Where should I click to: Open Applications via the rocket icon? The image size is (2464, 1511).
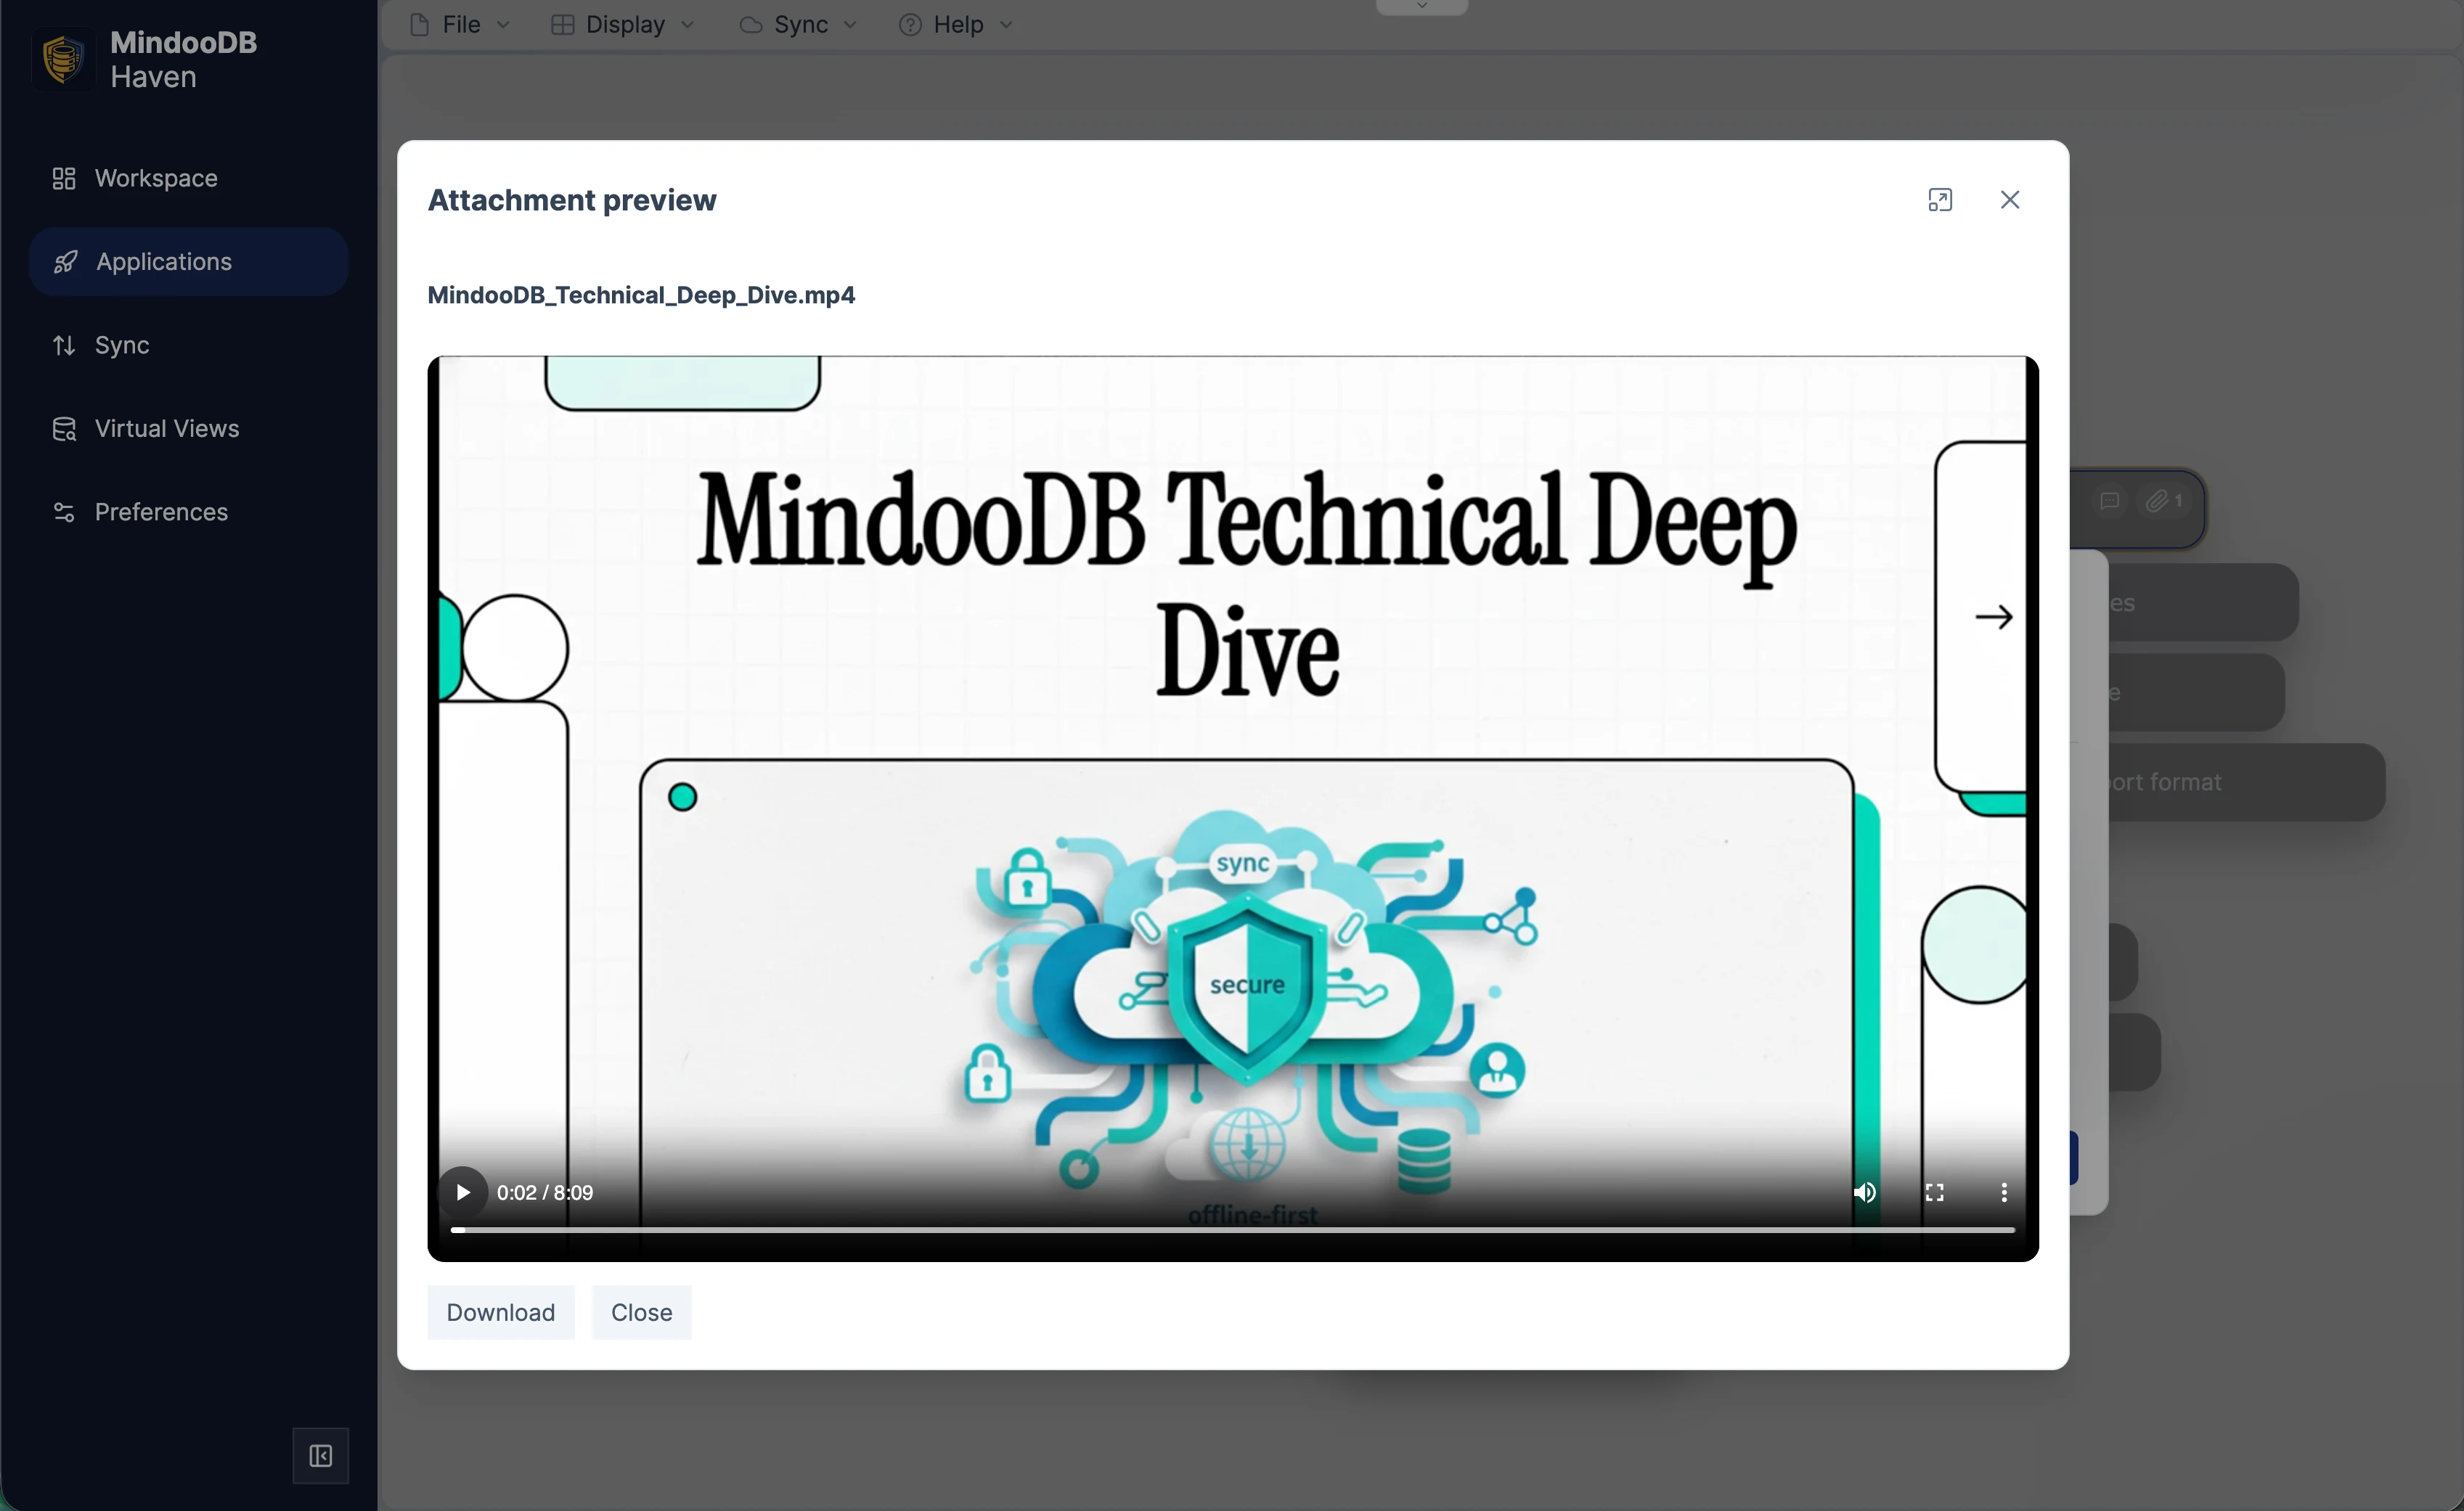point(65,262)
